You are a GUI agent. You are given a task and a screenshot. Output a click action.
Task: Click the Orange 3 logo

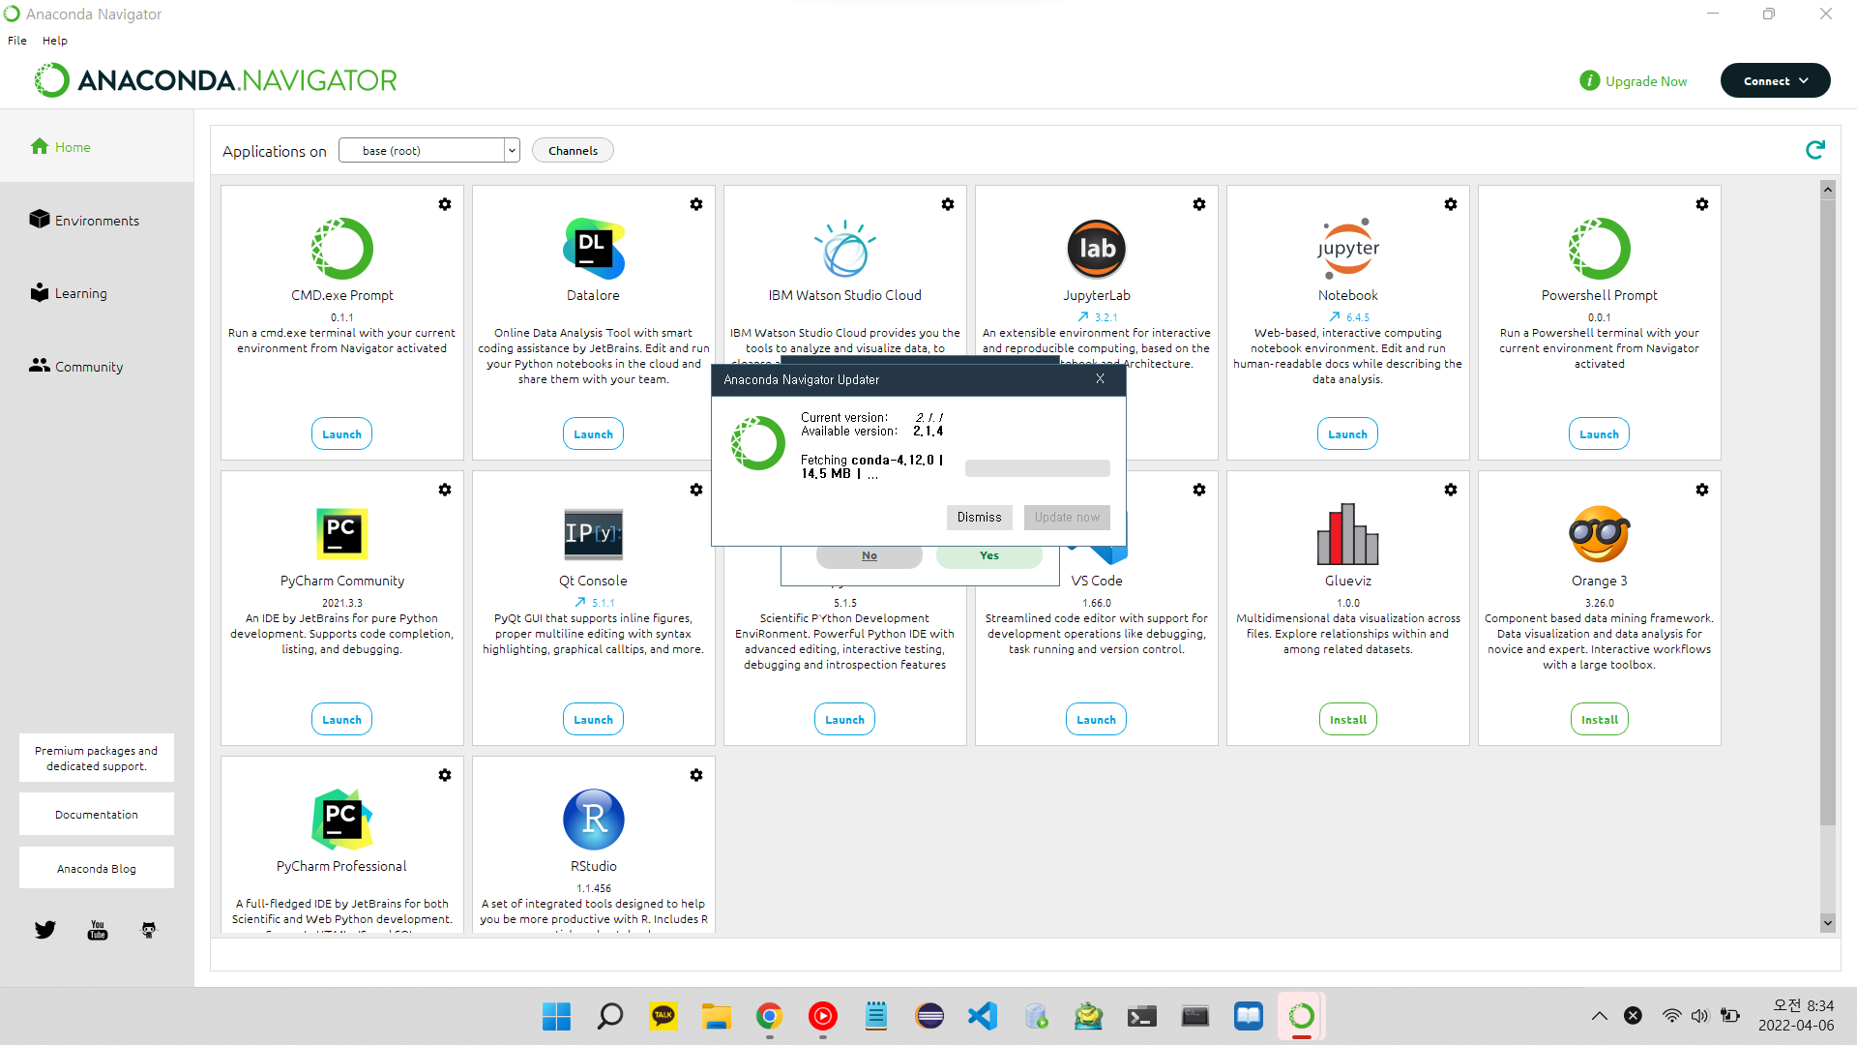1600,533
